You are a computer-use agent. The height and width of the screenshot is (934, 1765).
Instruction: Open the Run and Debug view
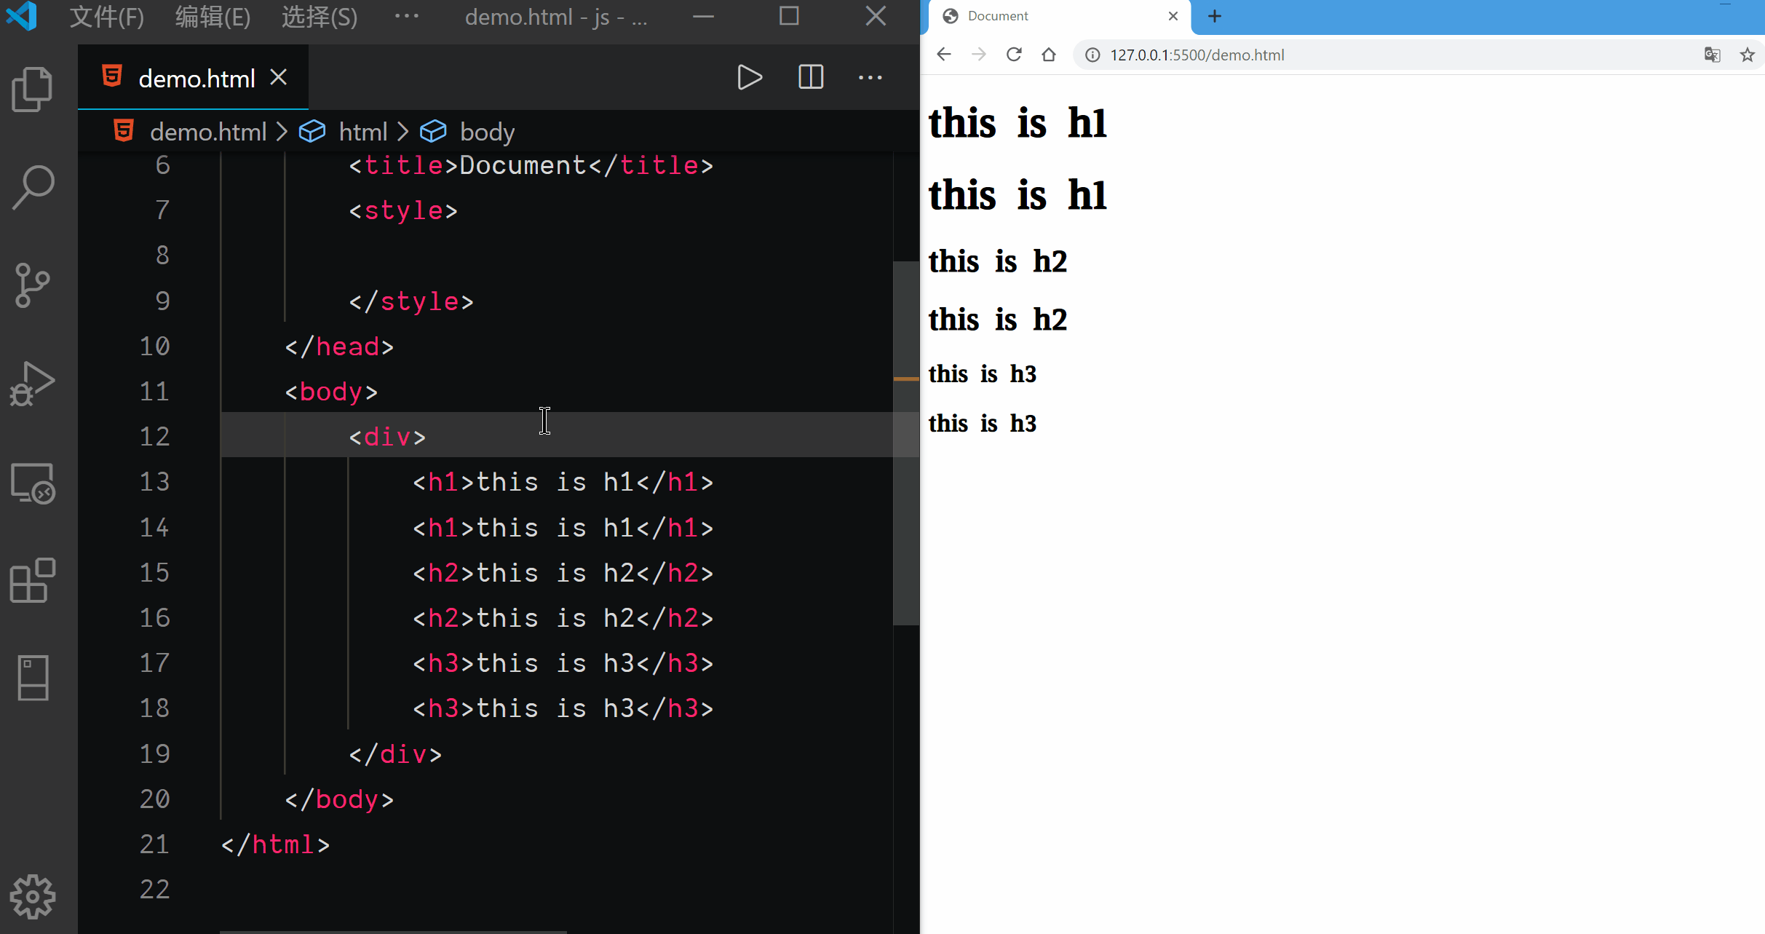pos(33,384)
